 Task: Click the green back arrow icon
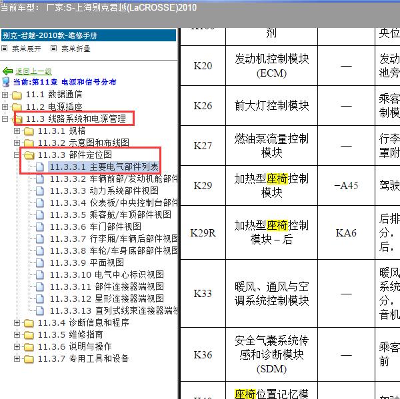coord(7,71)
